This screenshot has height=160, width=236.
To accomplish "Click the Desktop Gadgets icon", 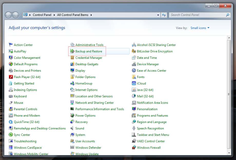I will [x=72, y=64].
